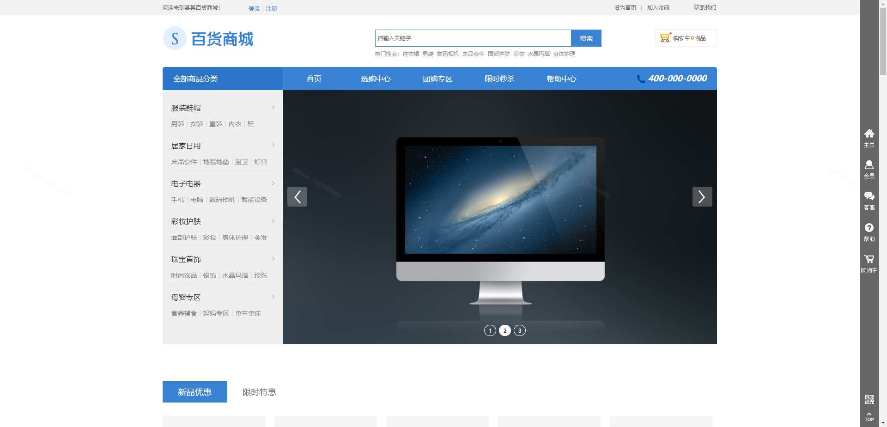Expand the 珠宝首饰 category arrow

point(273,259)
